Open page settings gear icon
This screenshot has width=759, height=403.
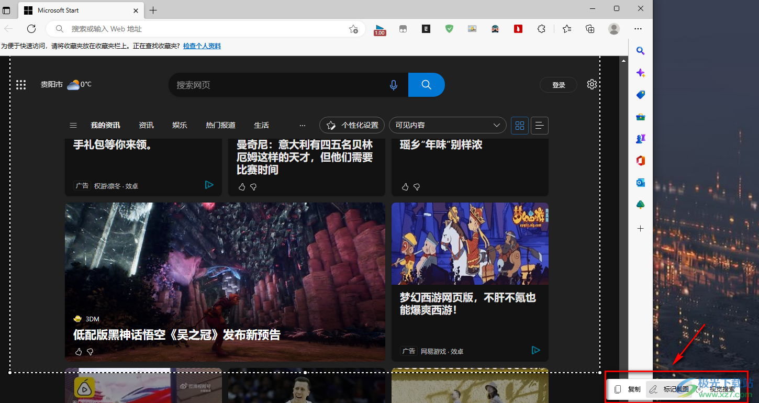tap(591, 84)
